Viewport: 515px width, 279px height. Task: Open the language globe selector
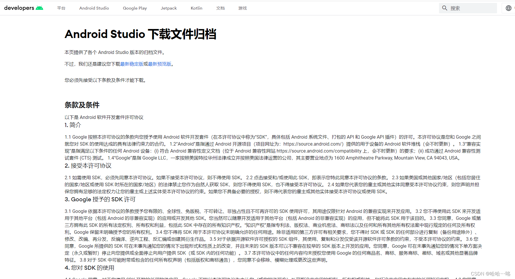pos(508,8)
